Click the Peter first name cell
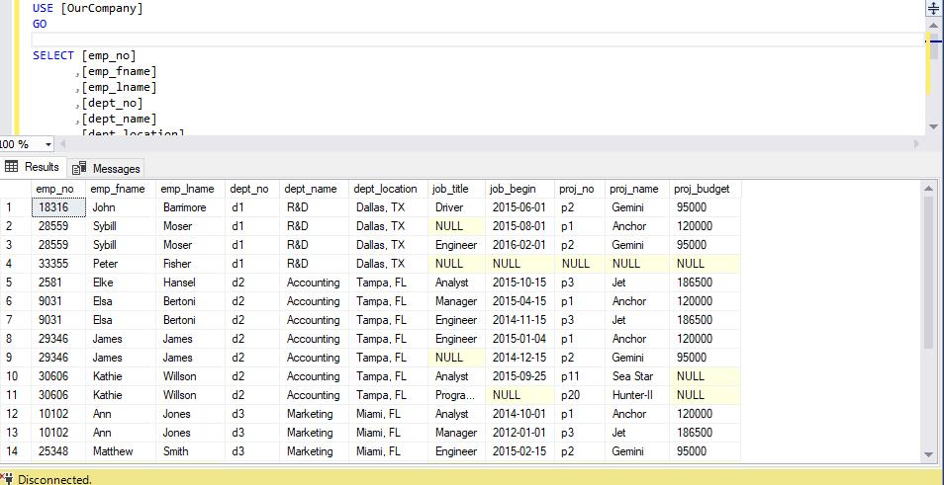 [x=121, y=264]
